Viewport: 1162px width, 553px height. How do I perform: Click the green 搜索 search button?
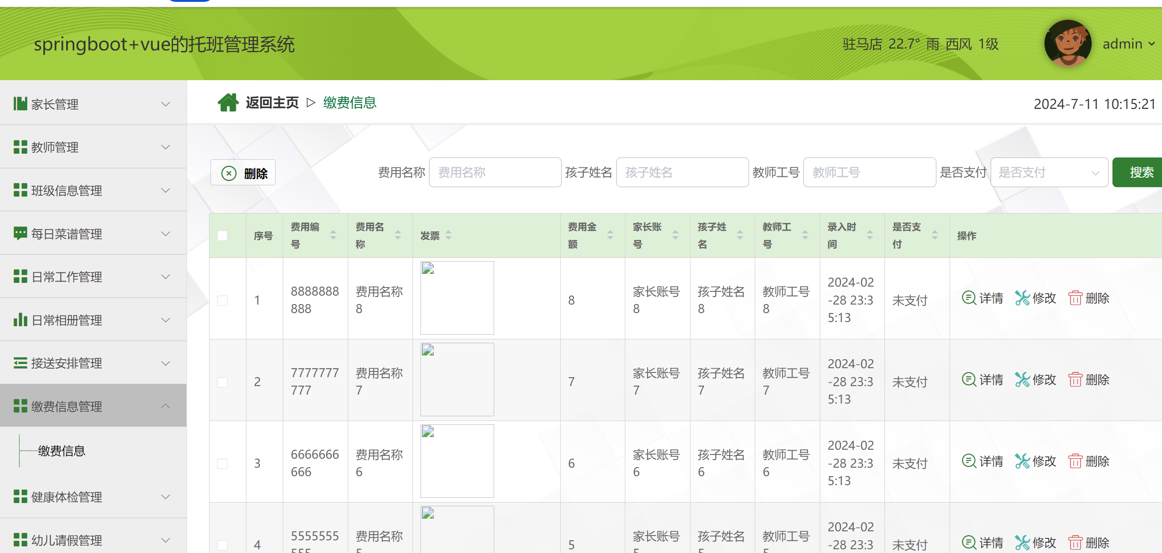pos(1140,173)
